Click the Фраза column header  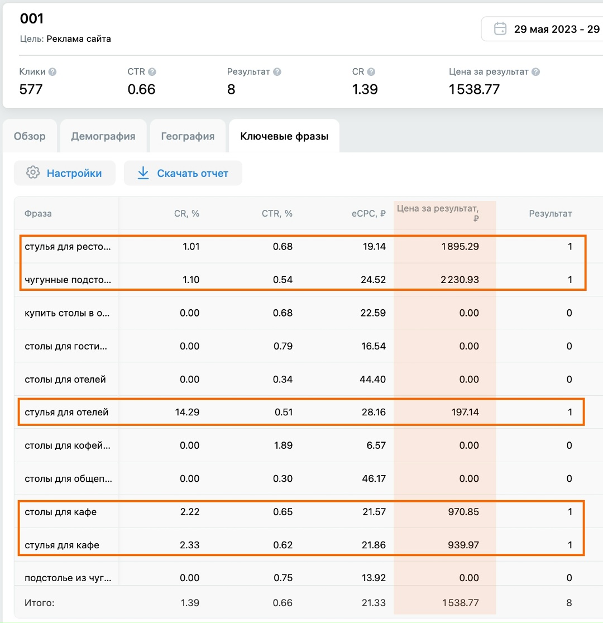(x=38, y=213)
